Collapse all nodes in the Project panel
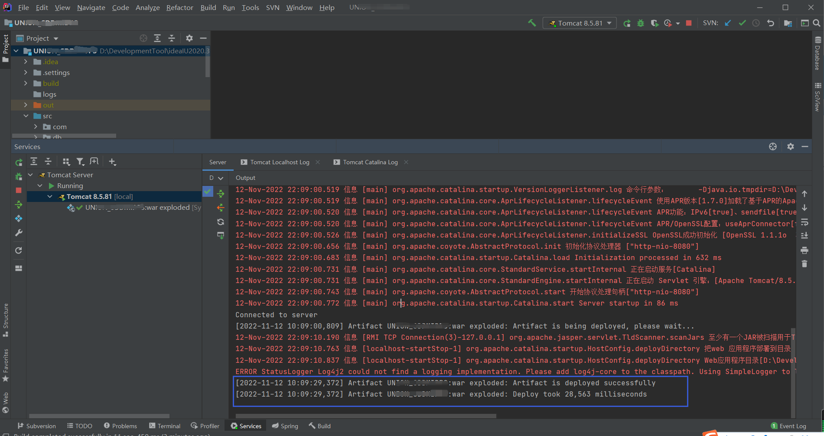Screen dimensions: 824x436 coord(172,38)
